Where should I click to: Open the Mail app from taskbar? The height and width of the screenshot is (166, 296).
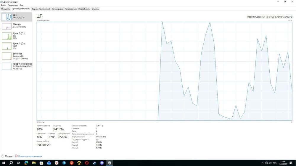[x=49, y=163]
